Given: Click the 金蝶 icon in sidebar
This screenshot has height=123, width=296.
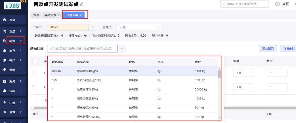Looking at the screenshot, I should pyautogui.click(x=5, y=112).
